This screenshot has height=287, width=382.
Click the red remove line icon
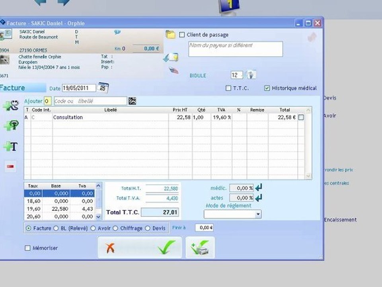(10, 167)
